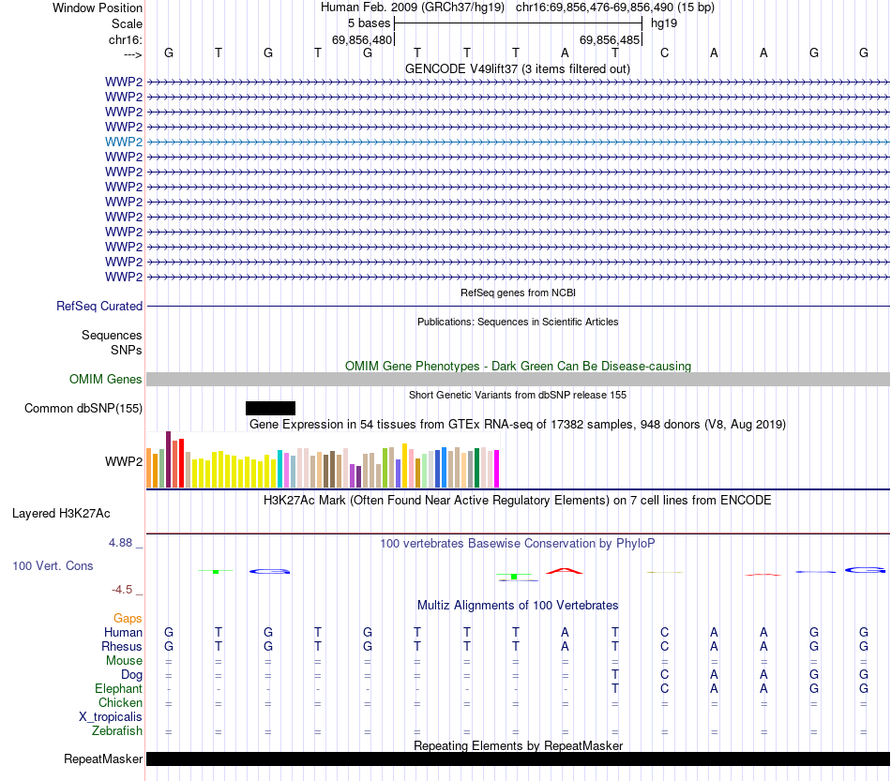
Task: Select the Human alignment row label
Action: point(123,633)
